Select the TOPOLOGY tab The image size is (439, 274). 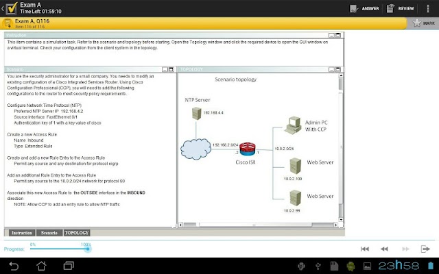77,233
